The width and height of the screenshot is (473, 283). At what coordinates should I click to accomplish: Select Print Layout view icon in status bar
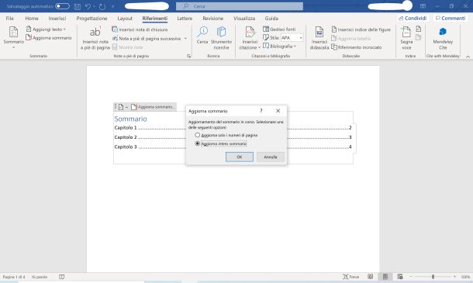click(385, 277)
